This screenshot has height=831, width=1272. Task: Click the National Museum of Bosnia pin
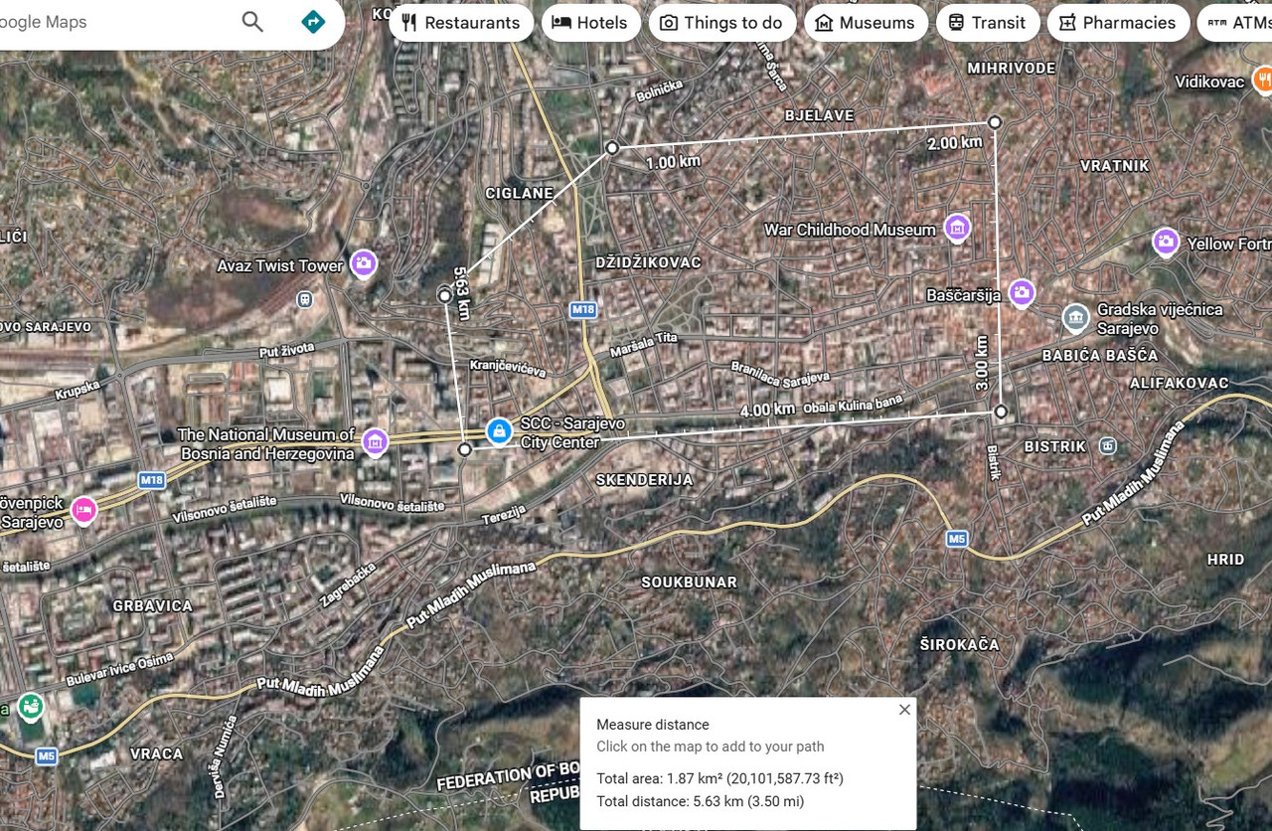[x=375, y=441]
